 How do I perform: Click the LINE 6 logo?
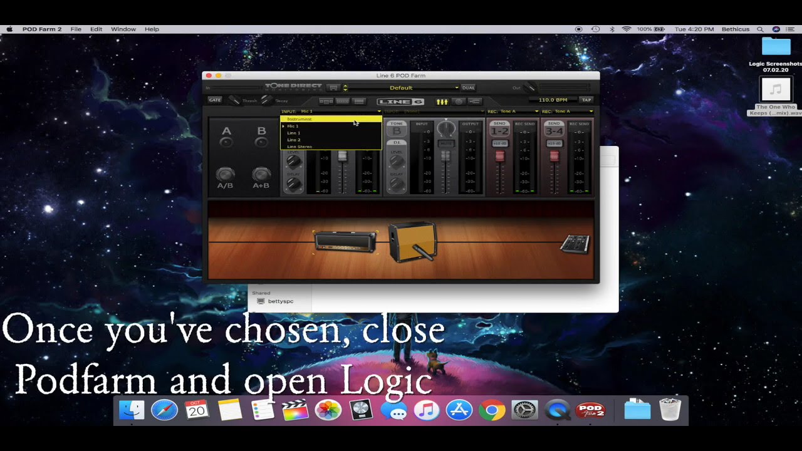[400, 101]
